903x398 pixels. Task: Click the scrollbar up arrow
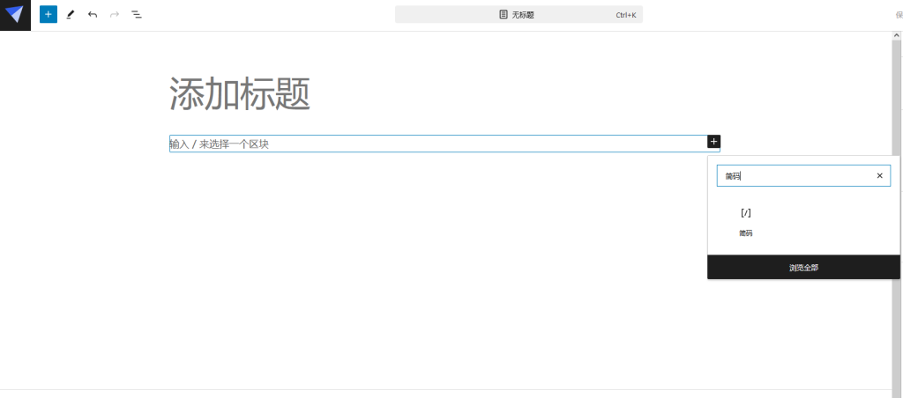pyautogui.click(x=896, y=35)
